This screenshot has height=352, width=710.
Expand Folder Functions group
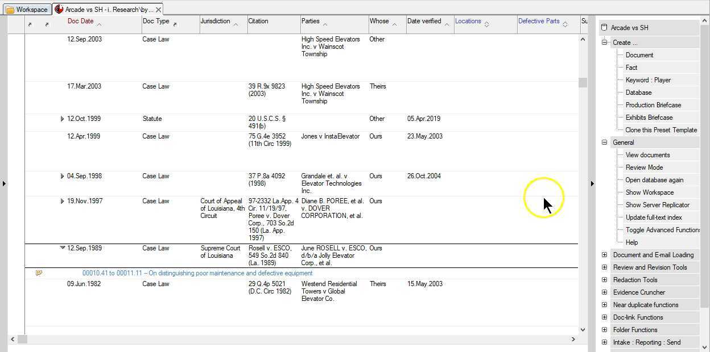(604, 330)
